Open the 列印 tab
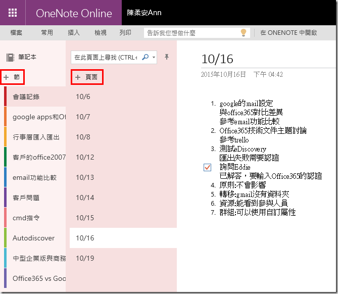The height and width of the screenshot is (294, 338). pyautogui.click(x=125, y=33)
